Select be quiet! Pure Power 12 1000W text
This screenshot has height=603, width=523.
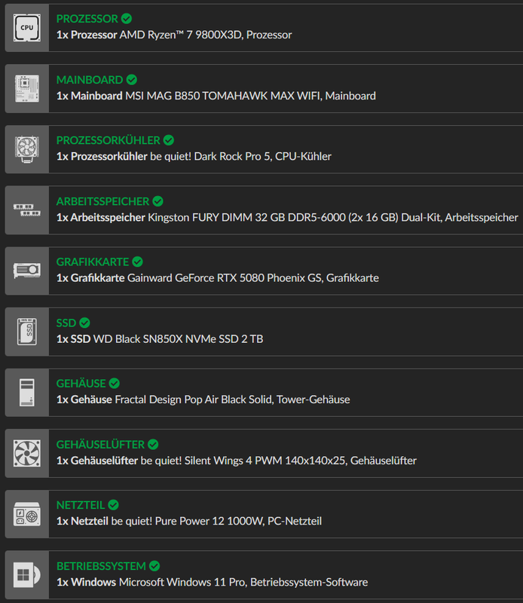click(188, 522)
